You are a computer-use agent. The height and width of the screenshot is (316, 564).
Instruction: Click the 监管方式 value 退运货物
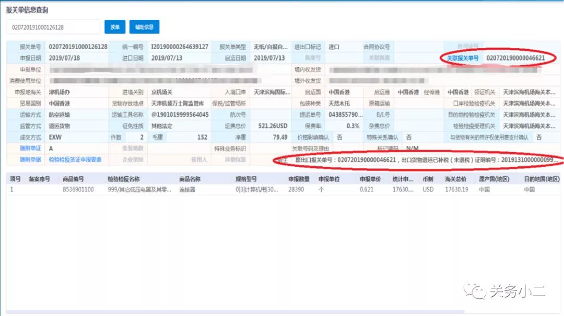point(60,126)
